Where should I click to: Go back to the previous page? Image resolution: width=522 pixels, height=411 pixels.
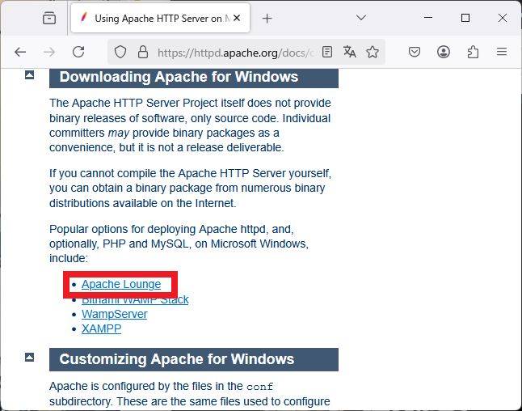coord(20,52)
